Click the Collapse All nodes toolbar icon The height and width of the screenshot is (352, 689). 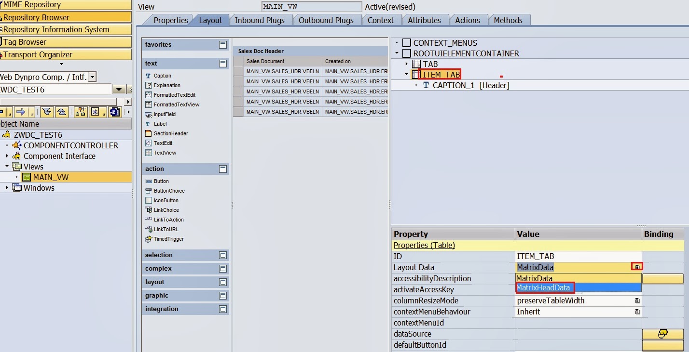[62, 112]
